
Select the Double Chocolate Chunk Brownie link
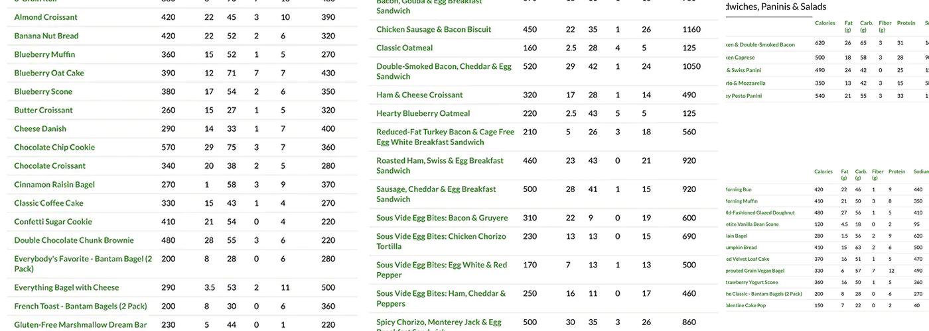74,240
